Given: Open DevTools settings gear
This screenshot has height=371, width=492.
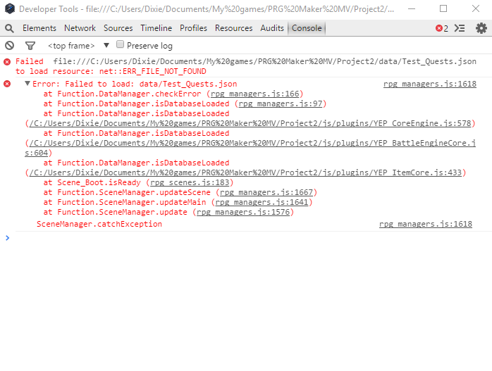Looking at the screenshot, I should [481, 28].
